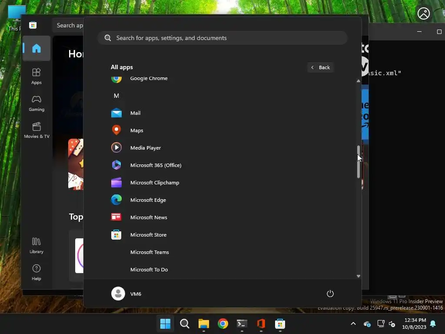Click the VM6 profile avatar
Screen dimensions: 445x334
tap(118, 294)
